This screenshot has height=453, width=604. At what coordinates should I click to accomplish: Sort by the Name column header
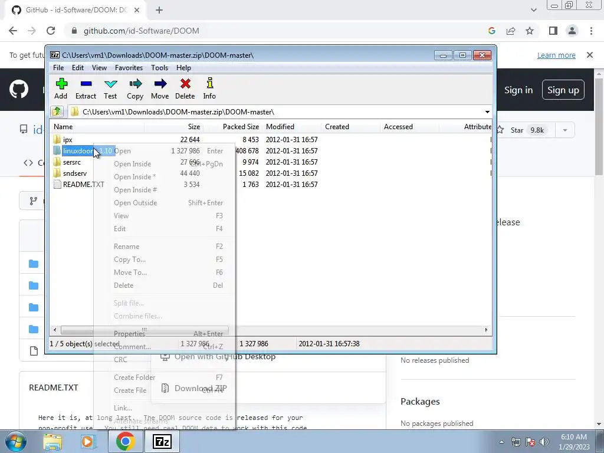97,127
